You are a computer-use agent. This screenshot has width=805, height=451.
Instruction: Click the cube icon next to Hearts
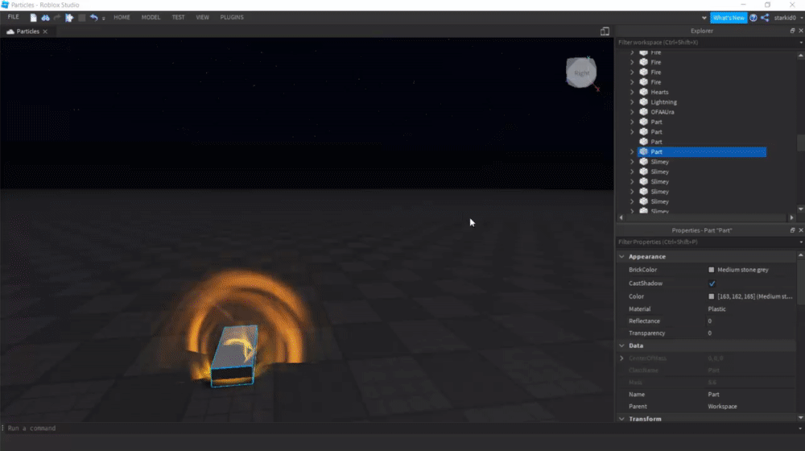pos(644,92)
